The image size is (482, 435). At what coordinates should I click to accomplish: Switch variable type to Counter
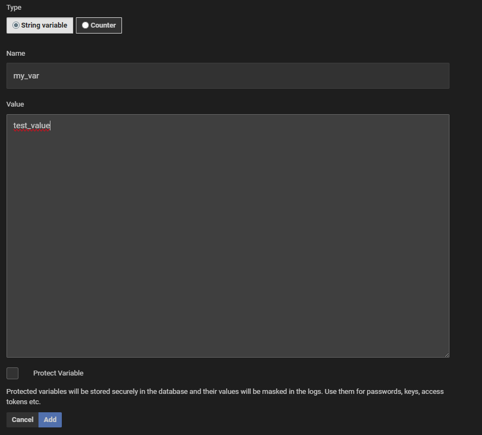(x=99, y=25)
